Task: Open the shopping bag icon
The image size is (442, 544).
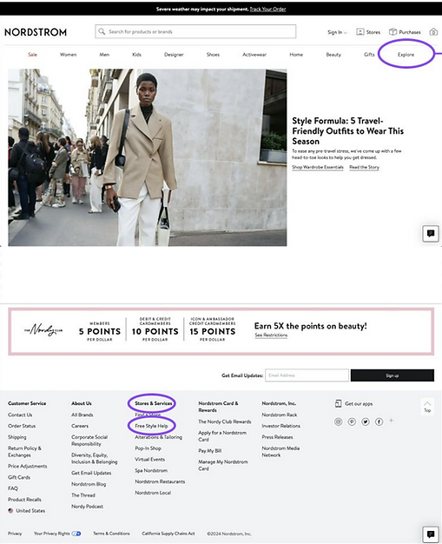Action: pos(433,32)
